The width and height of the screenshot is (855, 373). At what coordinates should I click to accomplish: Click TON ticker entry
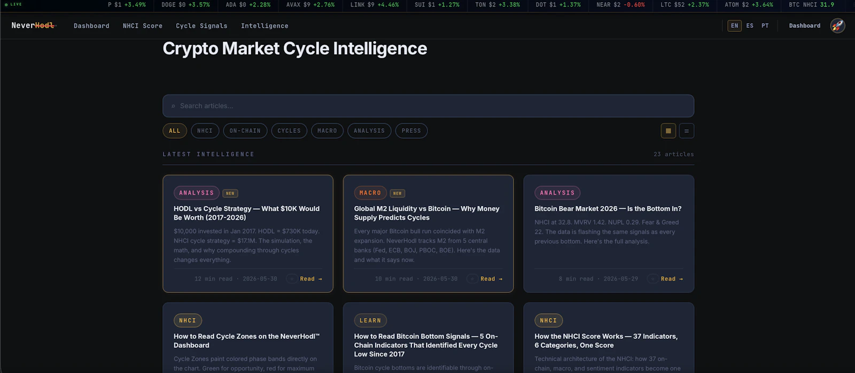(498, 4)
